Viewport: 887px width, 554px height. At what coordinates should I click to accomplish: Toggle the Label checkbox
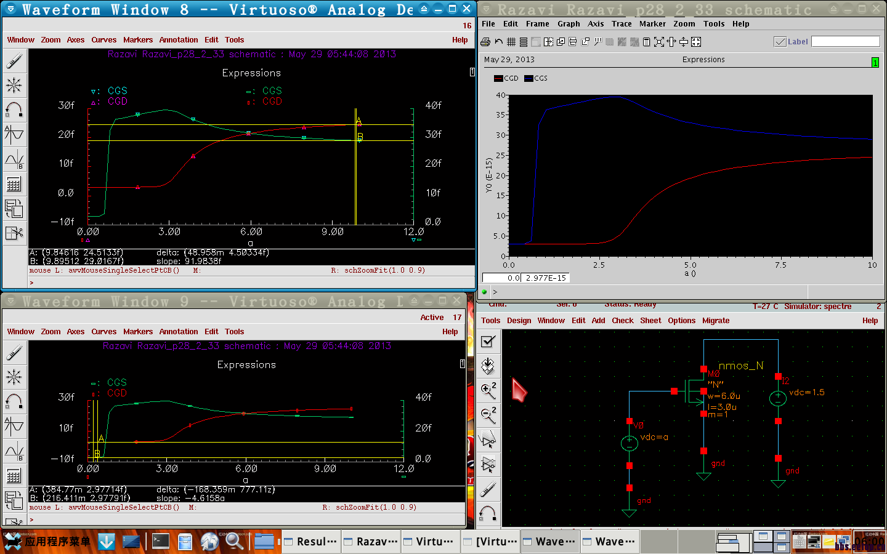coord(780,42)
